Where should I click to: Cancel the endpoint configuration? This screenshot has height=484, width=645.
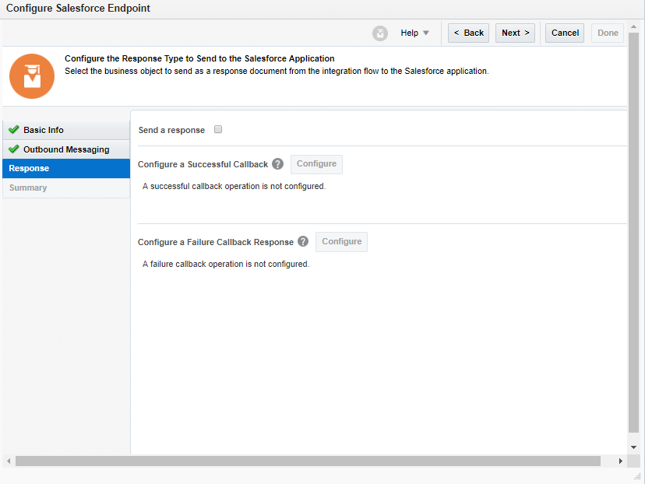click(x=565, y=33)
